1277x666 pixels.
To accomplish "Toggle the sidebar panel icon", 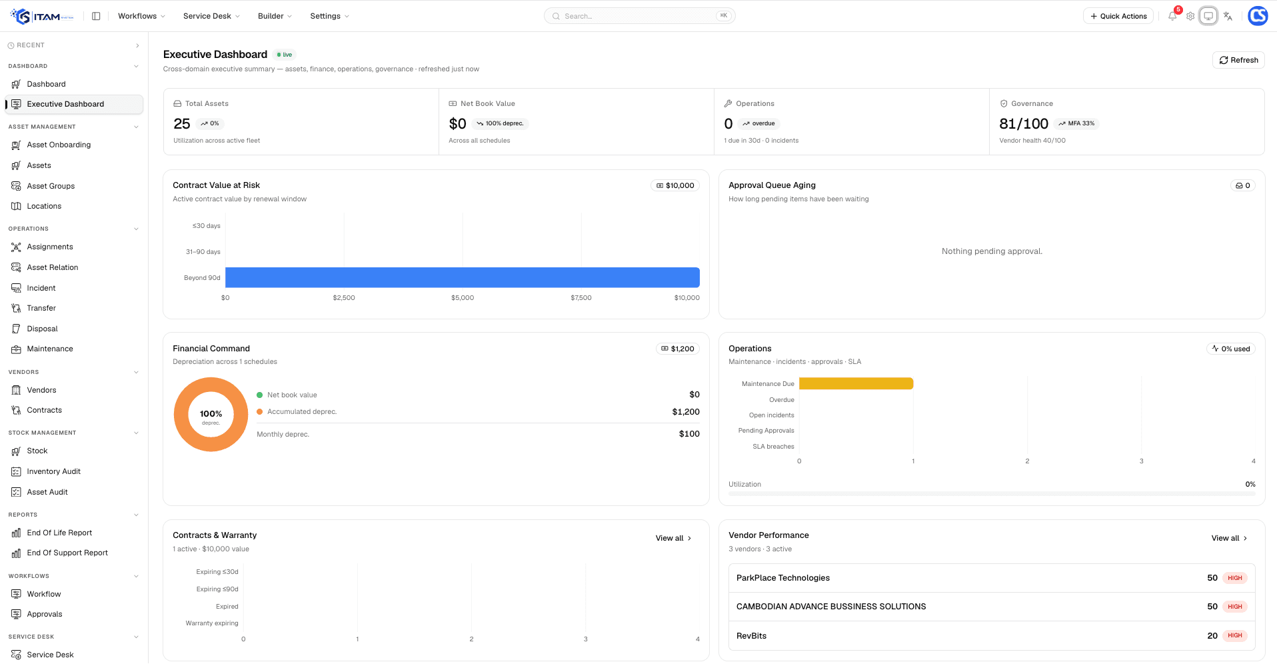I will (96, 16).
